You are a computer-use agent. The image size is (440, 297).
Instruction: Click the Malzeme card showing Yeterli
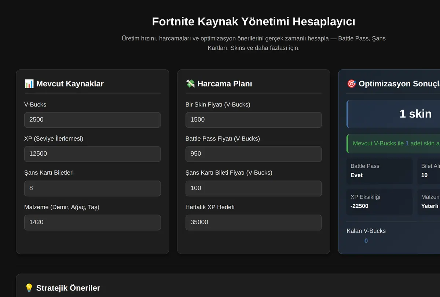pos(429,201)
